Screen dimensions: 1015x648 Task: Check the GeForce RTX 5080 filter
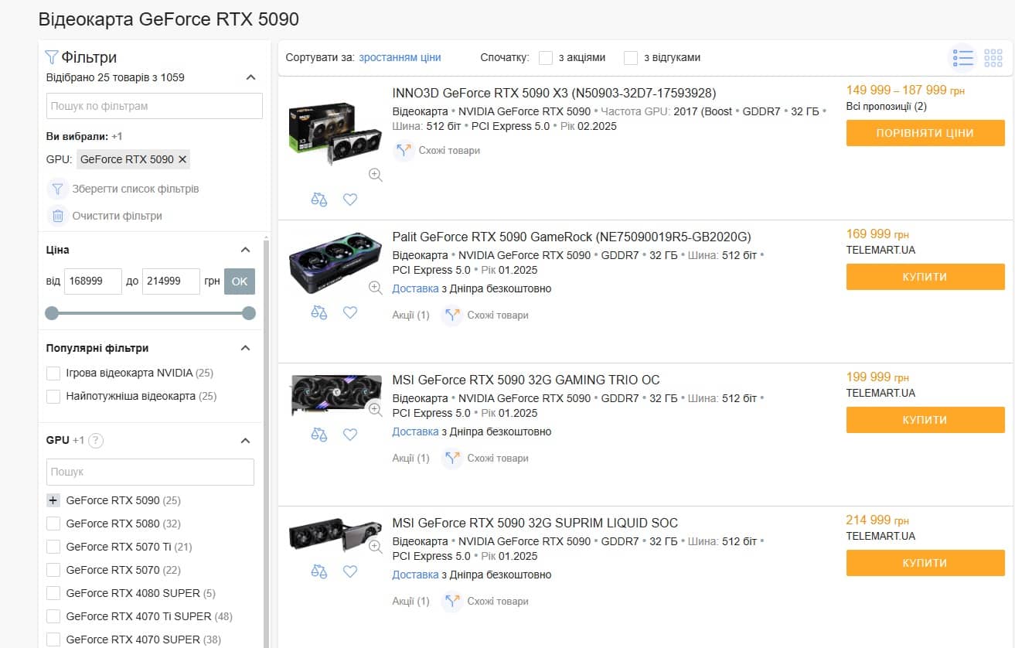click(53, 524)
